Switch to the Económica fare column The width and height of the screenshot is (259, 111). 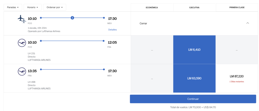click(152, 7)
